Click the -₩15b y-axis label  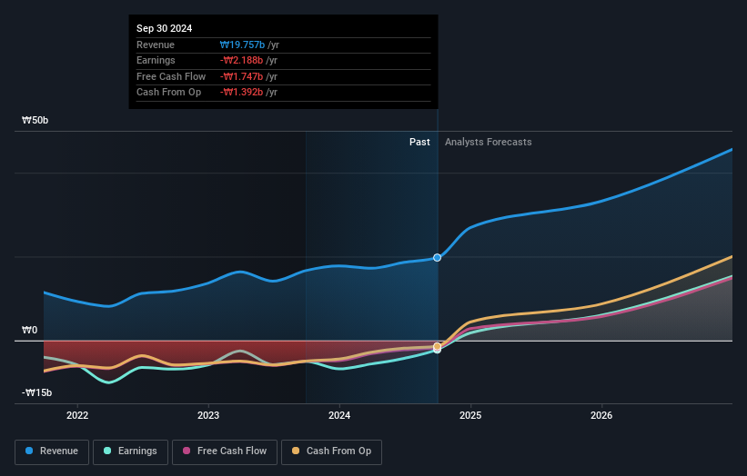pos(36,392)
